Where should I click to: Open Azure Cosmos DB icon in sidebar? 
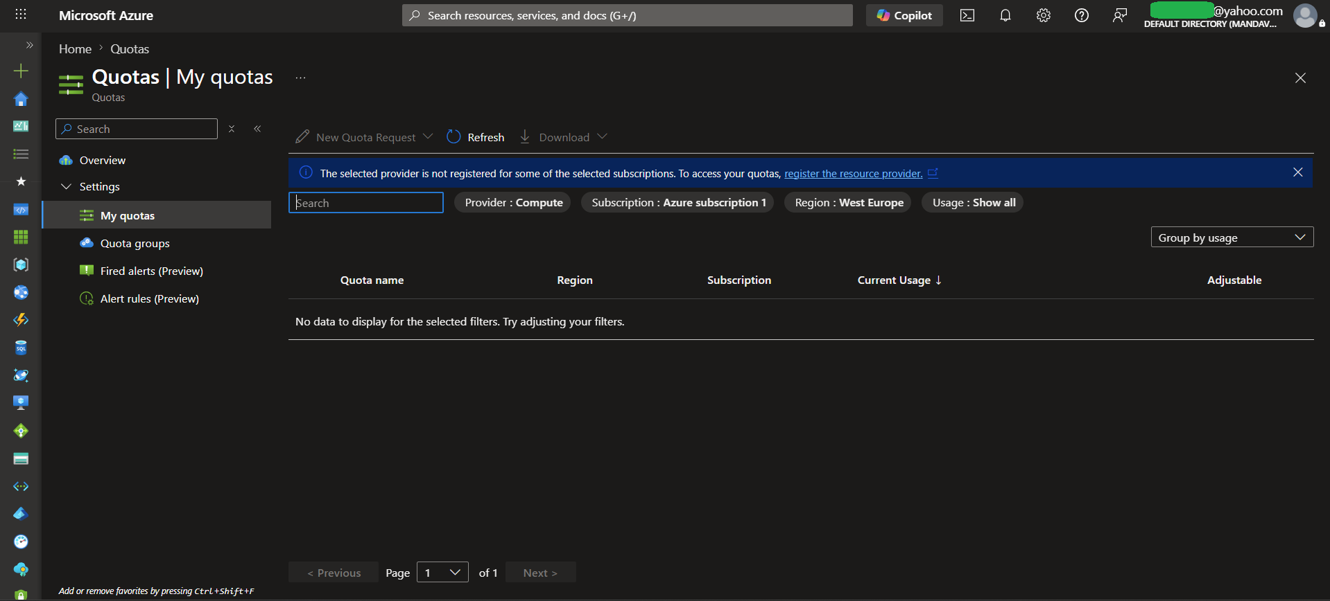coord(21,375)
